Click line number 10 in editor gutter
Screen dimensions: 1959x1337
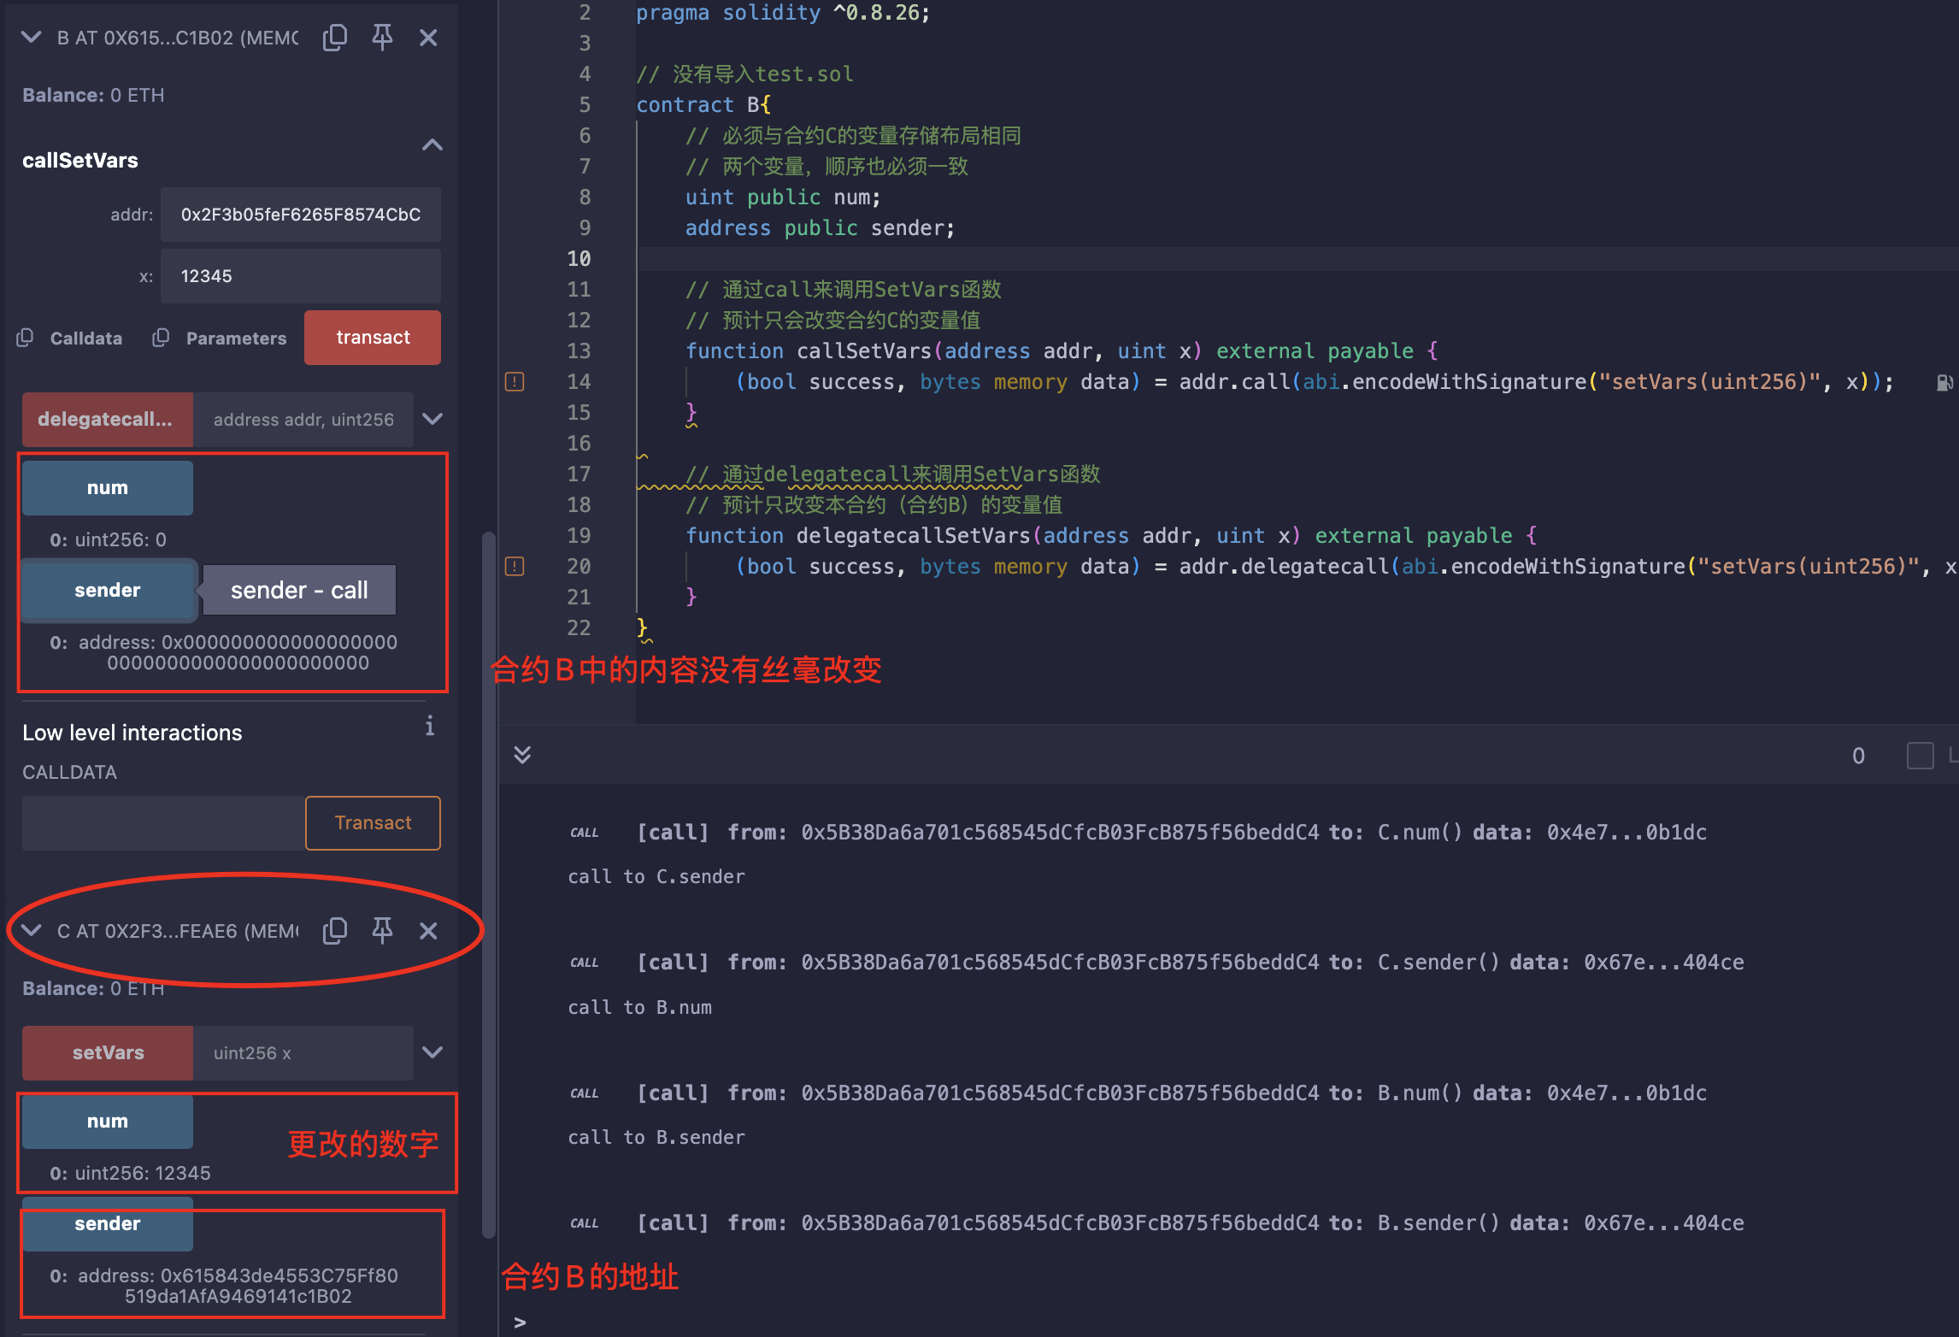click(579, 259)
